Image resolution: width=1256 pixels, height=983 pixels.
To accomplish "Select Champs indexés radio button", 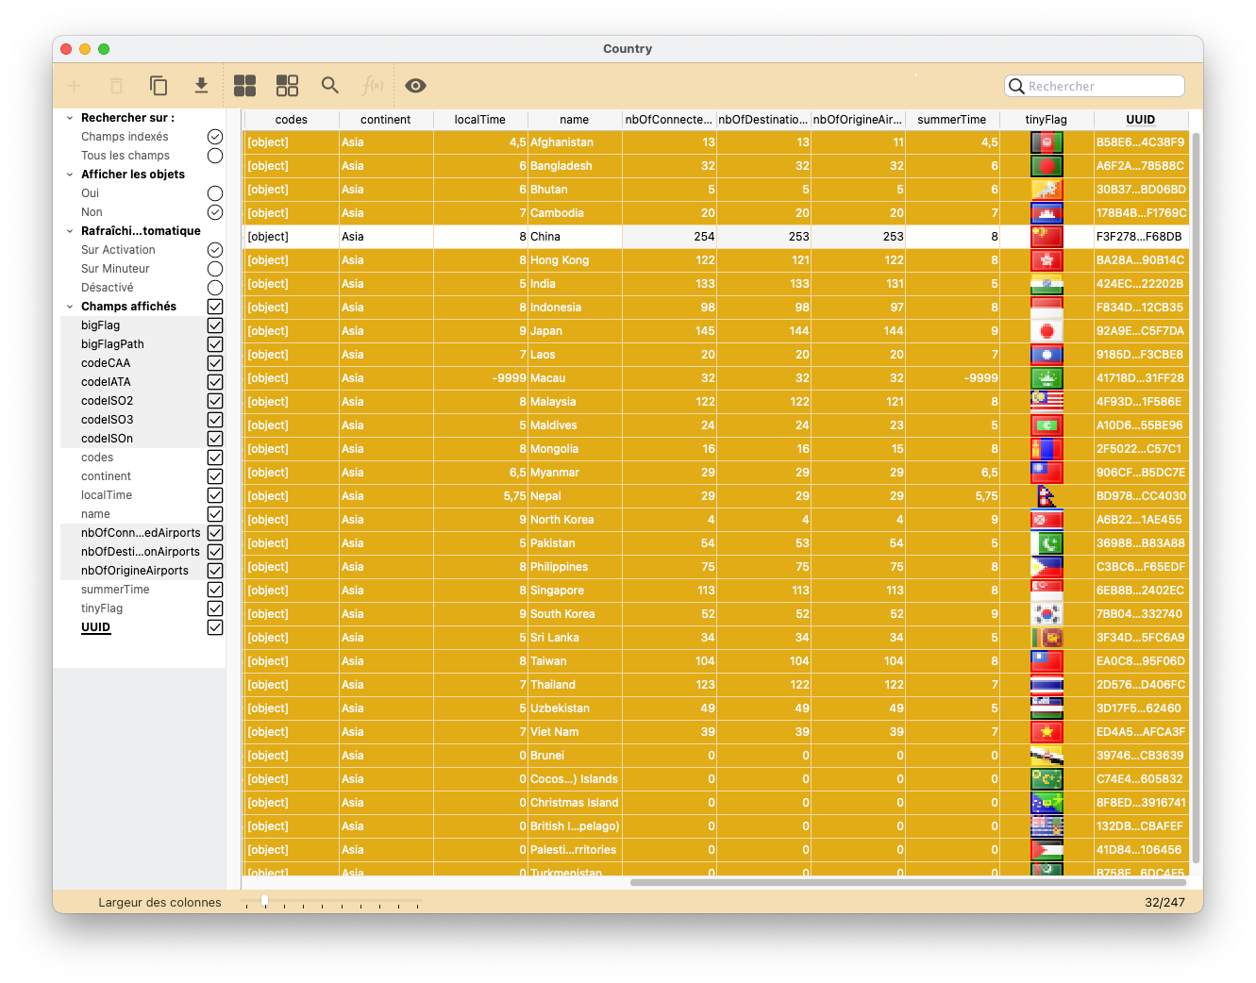I will pyautogui.click(x=215, y=137).
